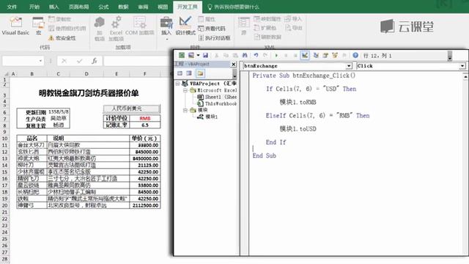Click XML 刷新数据 button

[267, 37]
